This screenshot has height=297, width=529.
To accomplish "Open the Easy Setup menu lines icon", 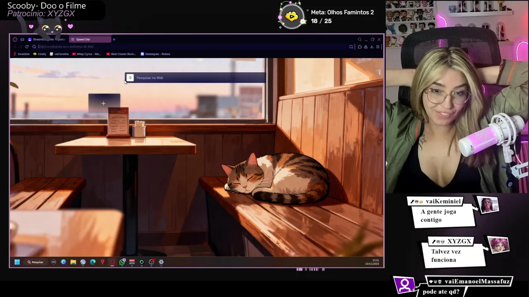I will [377, 47].
